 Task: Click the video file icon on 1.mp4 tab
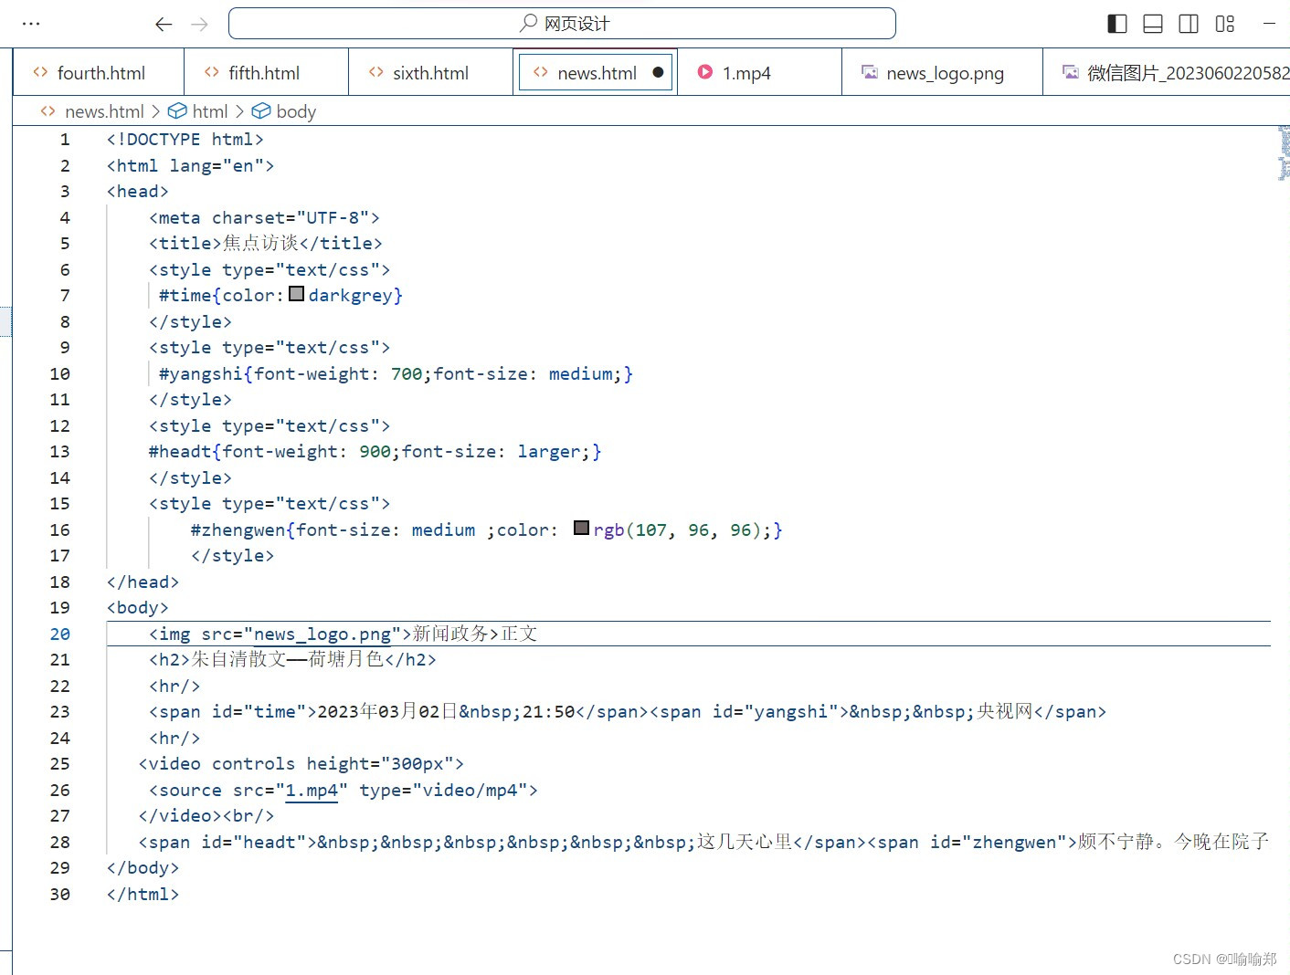705,72
